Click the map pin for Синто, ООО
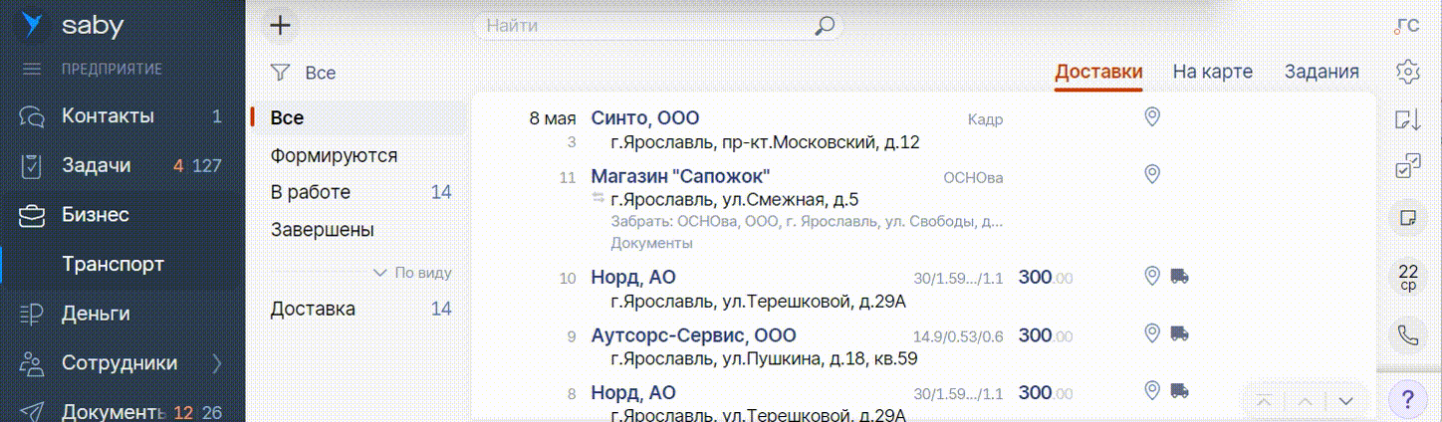 (x=1152, y=117)
